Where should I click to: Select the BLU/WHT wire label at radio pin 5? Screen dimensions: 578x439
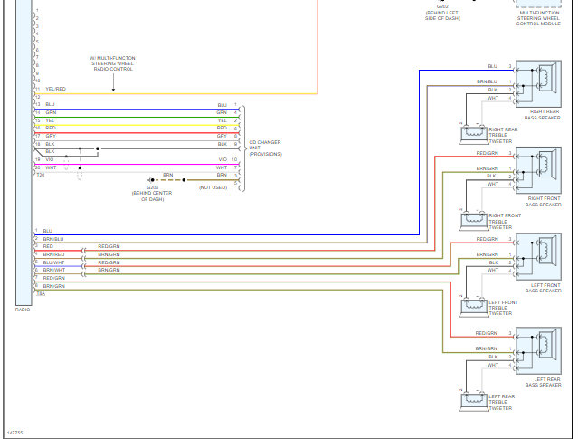[53, 262]
